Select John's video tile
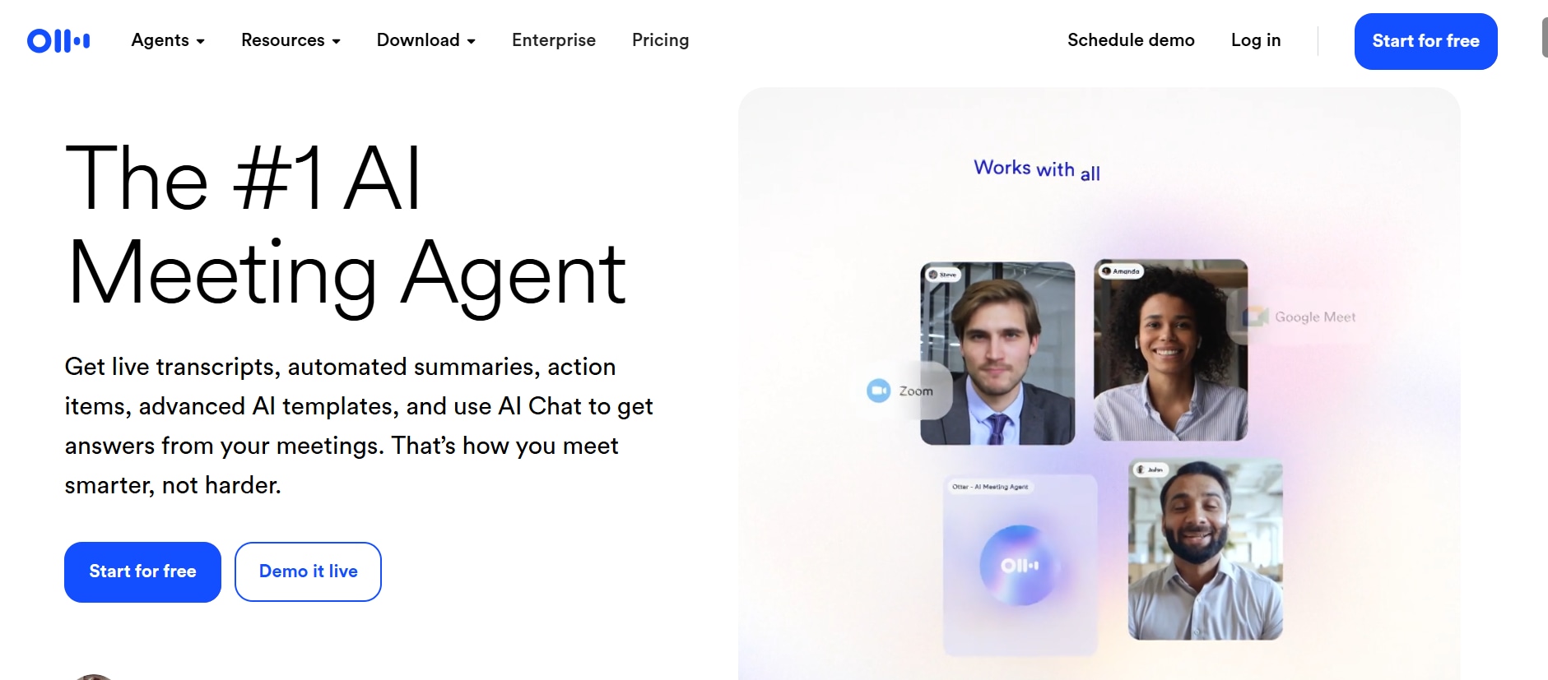The width and height of the screenshot is (1548, 680). click(x=1205, y=549)
